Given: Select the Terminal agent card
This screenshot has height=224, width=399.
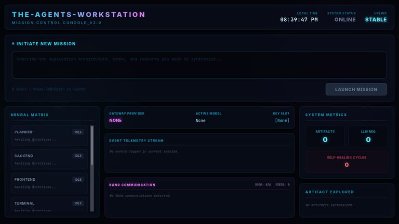Looking at the screenshot, I should (49, 204).
